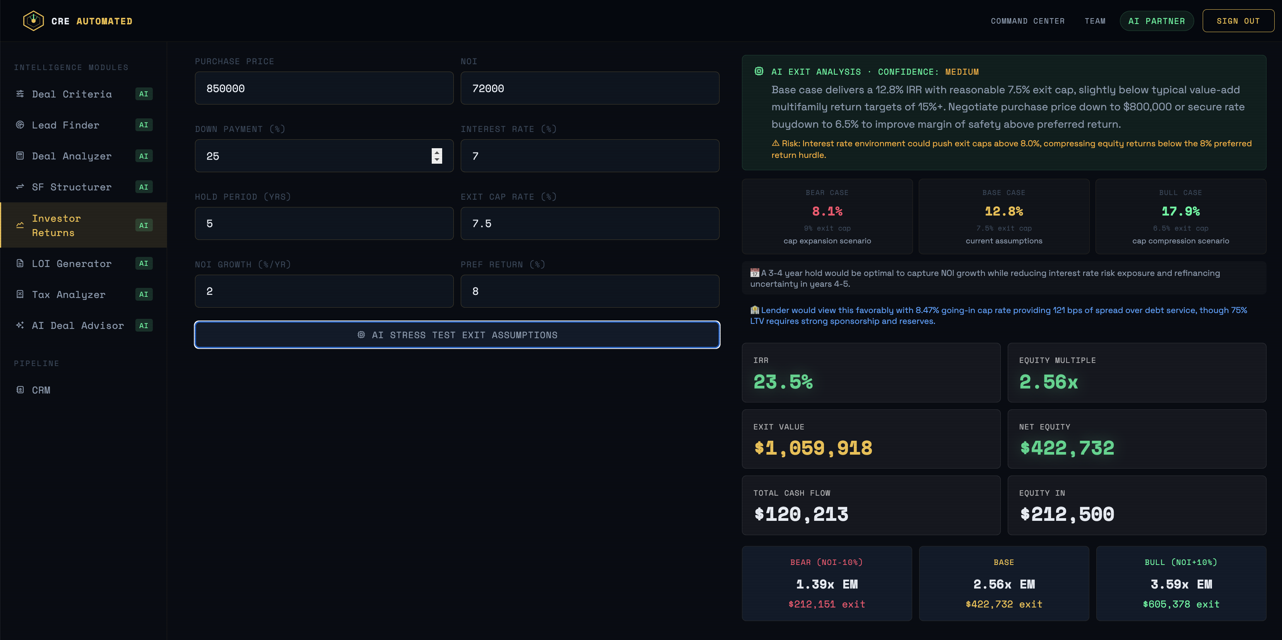The height and width of the screenshot is (640, 1282).
Task: Click the IRR 23.5% value
Action: (x=783, y=382)
